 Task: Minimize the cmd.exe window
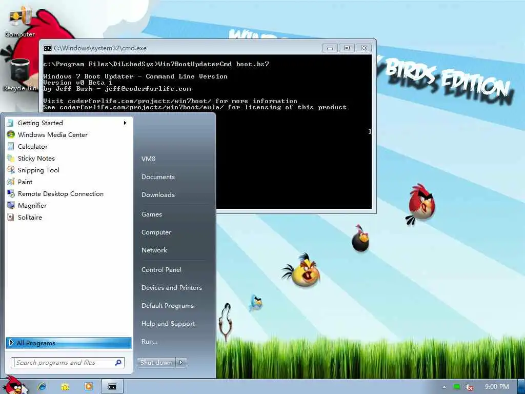tap(330, 48)
